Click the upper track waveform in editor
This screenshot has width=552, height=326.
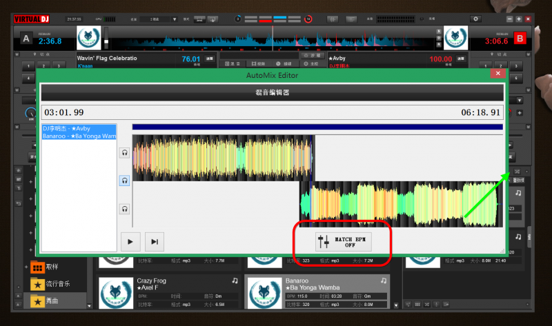pos(222,158)
